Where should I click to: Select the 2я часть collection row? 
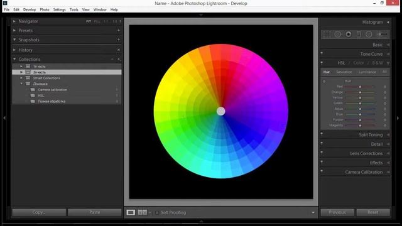click(67, 72)
